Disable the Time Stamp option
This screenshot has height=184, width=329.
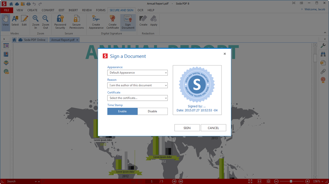(x=152, y=111)
